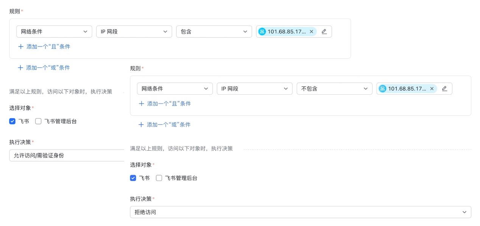Click the network icon on the 包含 row's IP tag
The image size is (480, 226).
coord(262,32)
